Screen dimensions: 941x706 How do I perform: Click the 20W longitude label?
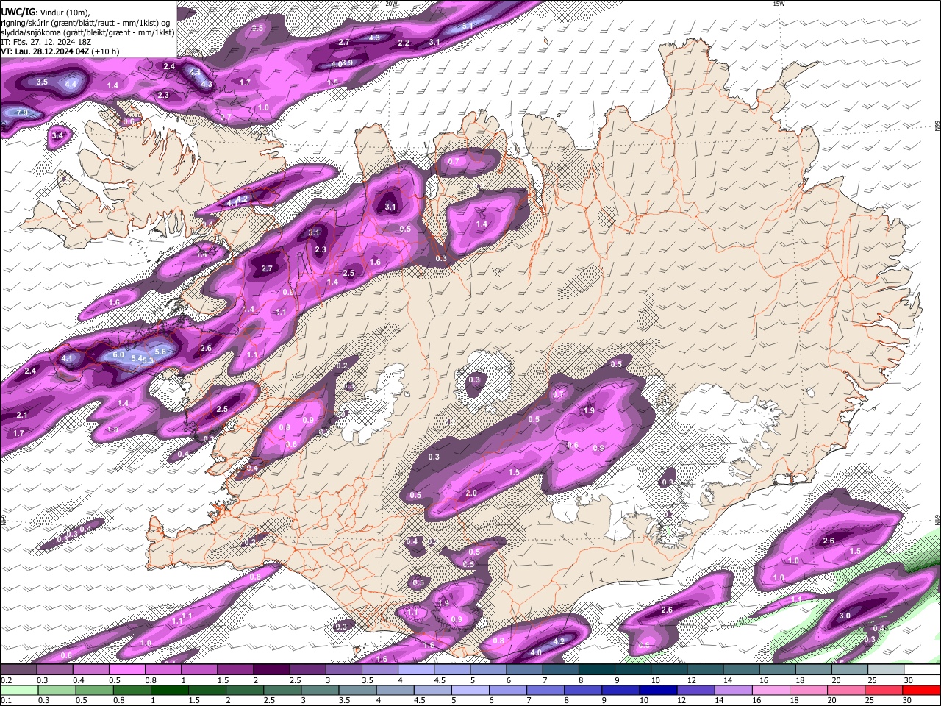pyautogui.click(x=391, y=4)
